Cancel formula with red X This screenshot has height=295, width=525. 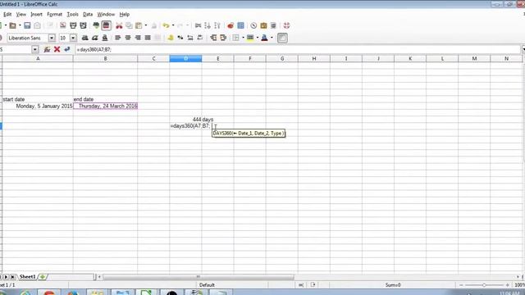pos(57,49)
